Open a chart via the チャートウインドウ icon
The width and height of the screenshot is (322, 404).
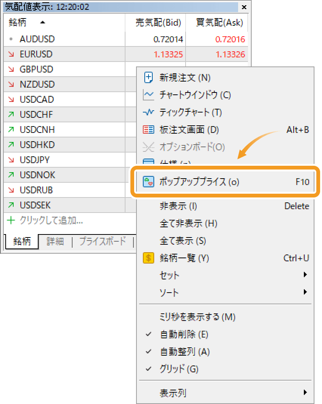tap(147, 95)
